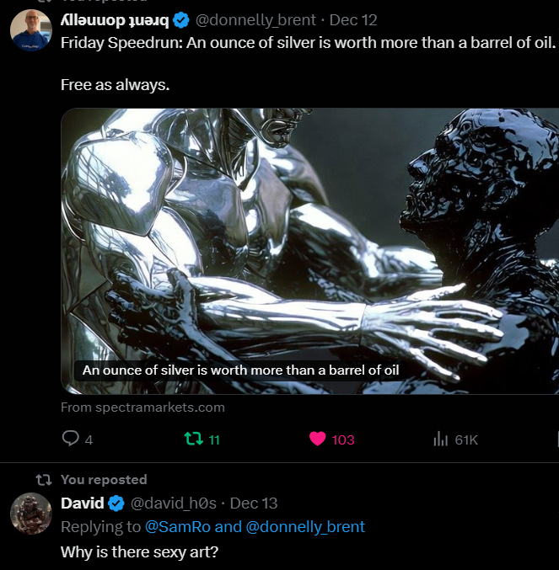View analytics for the 61K views count
Viewport: 559px width, 570px height.
coord(440,439)
